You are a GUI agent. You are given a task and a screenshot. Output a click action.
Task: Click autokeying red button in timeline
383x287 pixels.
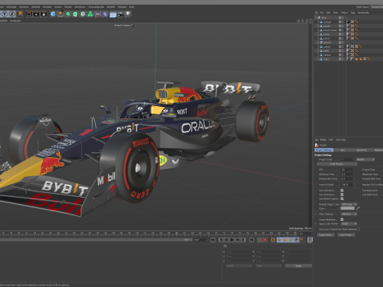point(265,240)
